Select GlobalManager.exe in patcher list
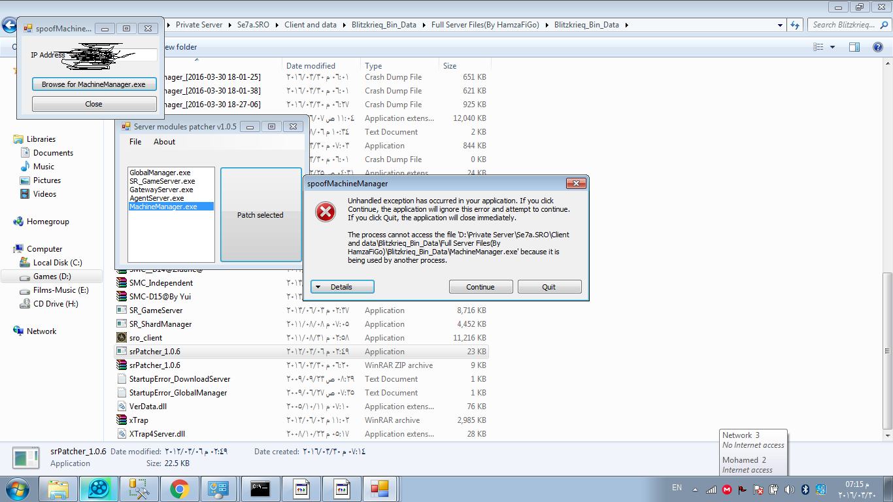The height and width of the screenshot is (502, 893). pyautogui.click(x=160, y=173)
